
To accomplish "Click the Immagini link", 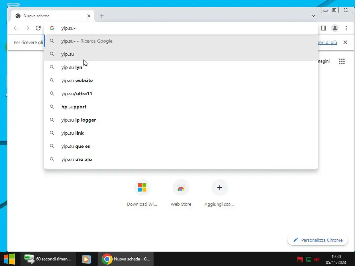I will click(x=324, y=61).
